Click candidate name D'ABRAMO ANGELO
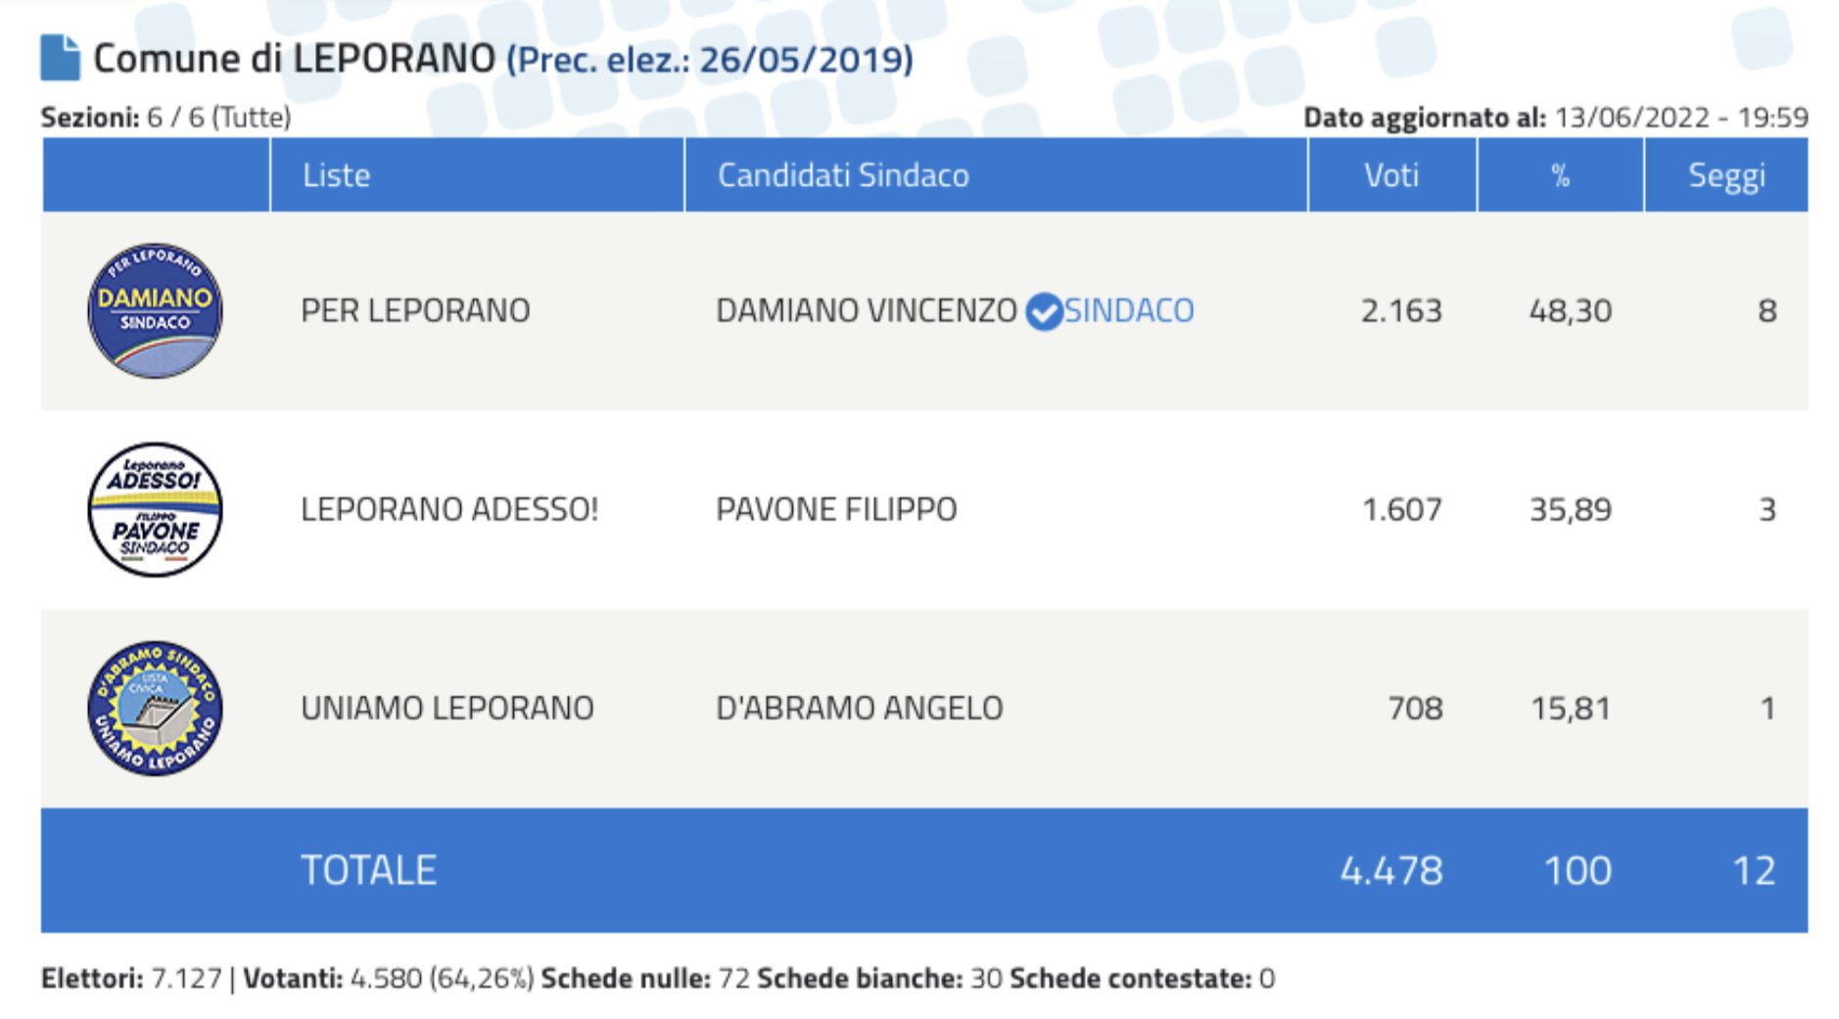This screenshot has height=1019, width=1839. (859, 708)
